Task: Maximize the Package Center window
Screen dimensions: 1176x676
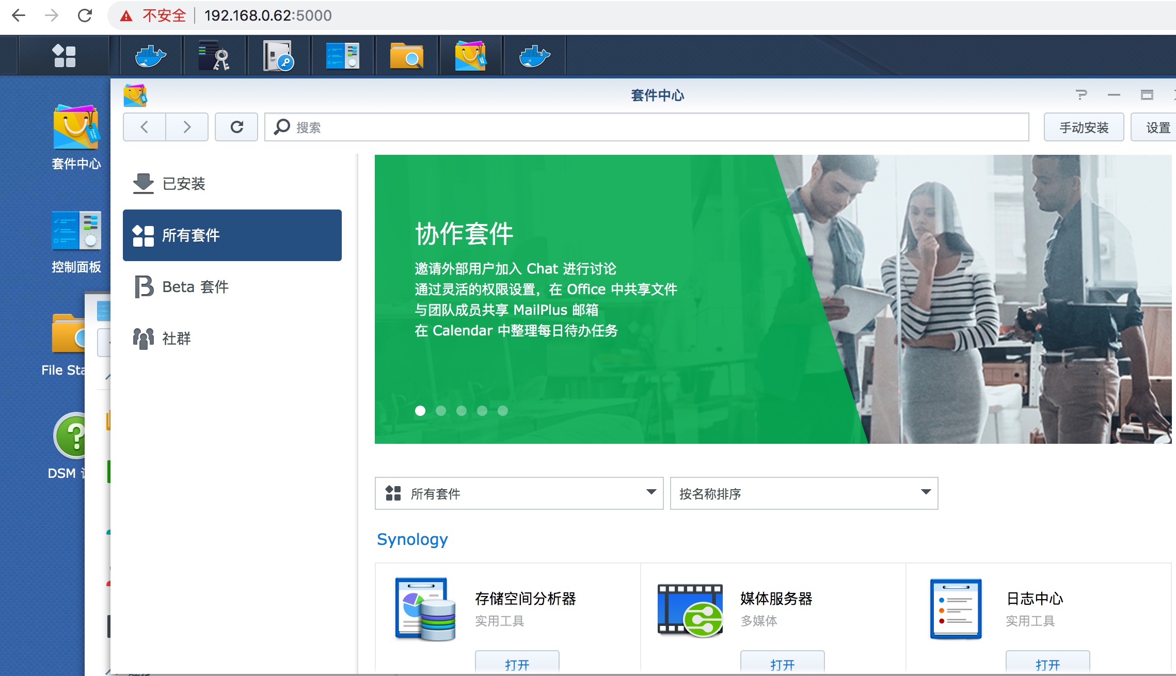Action: tap(1147, 95)
